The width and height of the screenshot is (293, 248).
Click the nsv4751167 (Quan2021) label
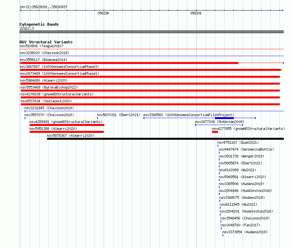point(238,142)
